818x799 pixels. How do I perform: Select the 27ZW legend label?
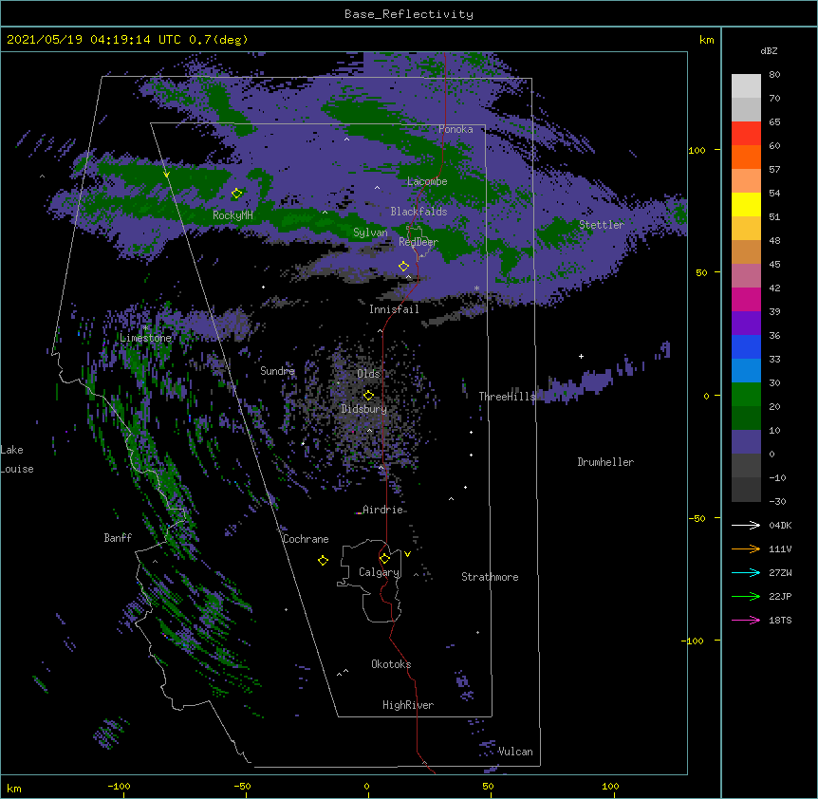pyautogui.click(x=780, y=572)
